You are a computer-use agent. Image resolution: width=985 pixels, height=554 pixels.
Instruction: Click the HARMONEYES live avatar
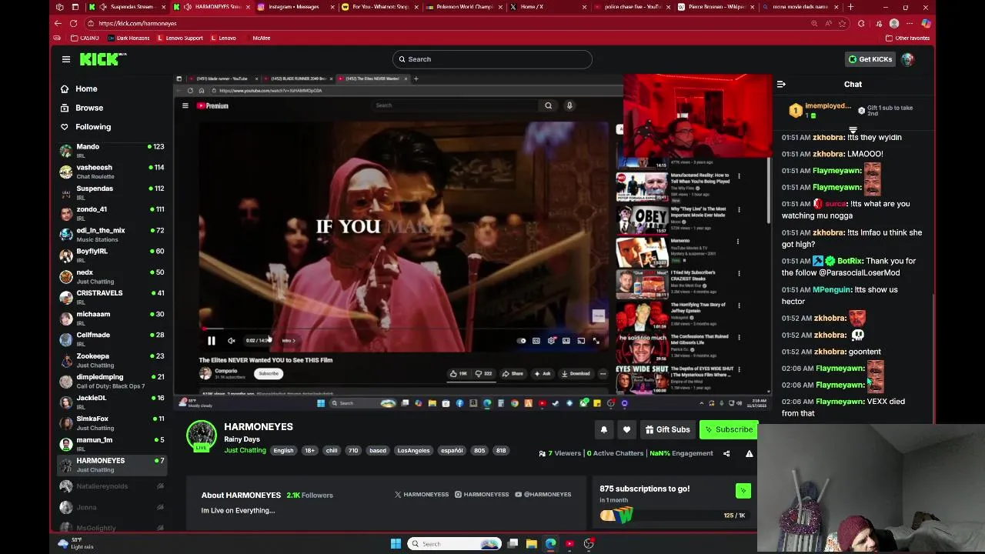coord(202,436)
